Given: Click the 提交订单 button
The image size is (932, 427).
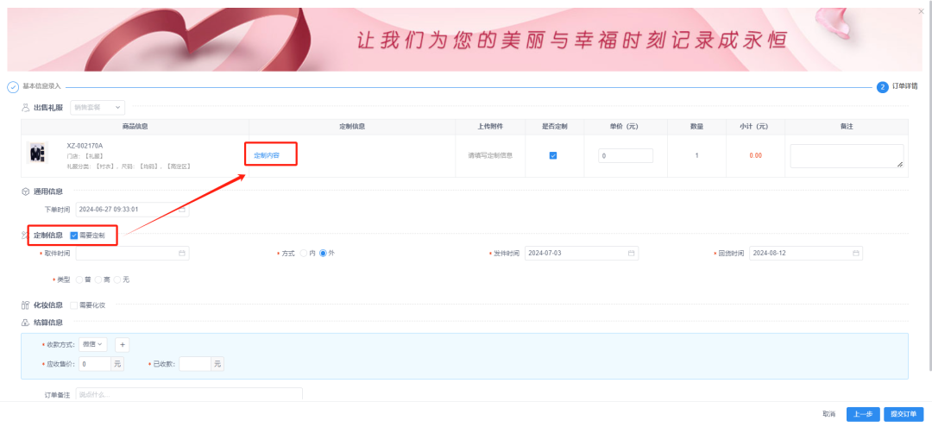Looking at the screenshot, I should tap(904, 414).
